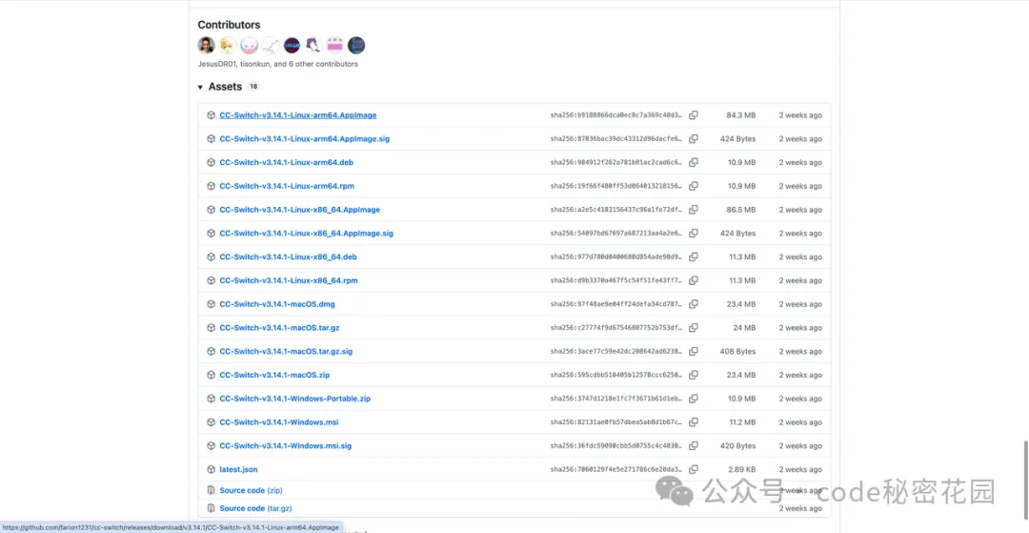Copy sha256 of Windows.msi.sig
Image resolution: width=1029 pixels, height=533 pixels.
tap(693, 445)
